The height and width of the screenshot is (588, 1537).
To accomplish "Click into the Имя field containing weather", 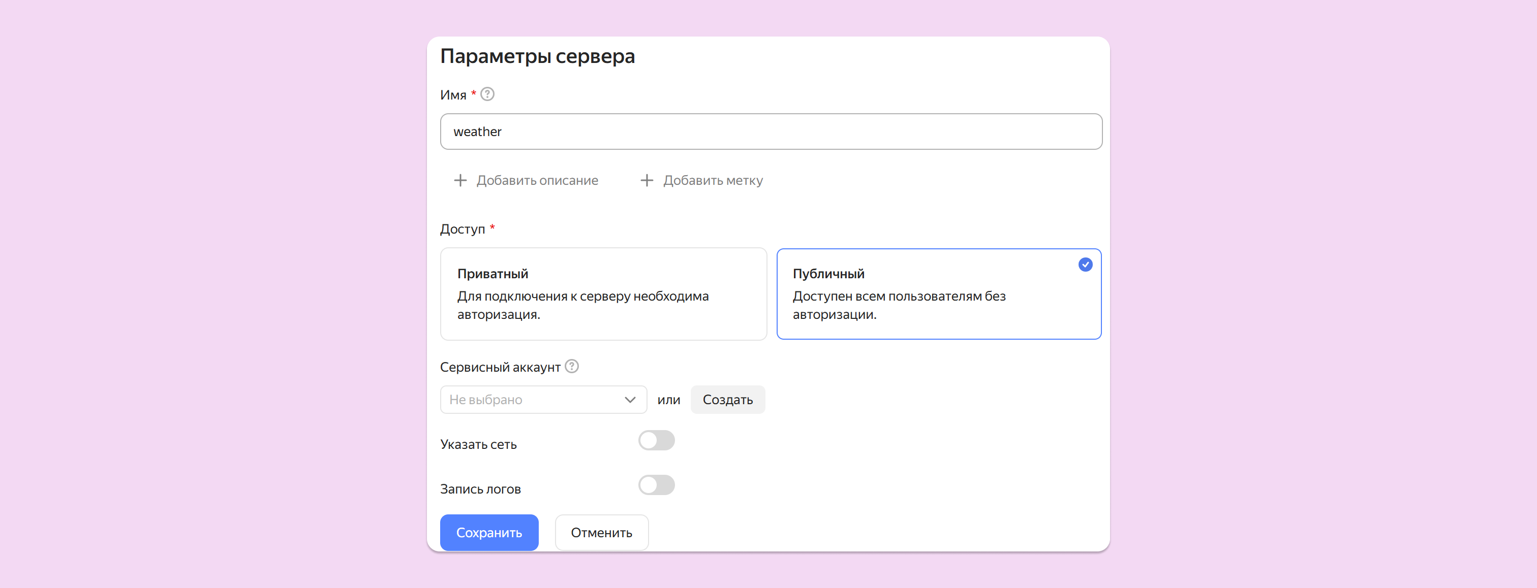I will click(771, 131).
